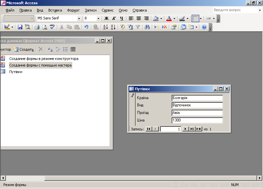Open the object selector combo box
This screenshot has width=263, height=189.
tap(19, 18)
